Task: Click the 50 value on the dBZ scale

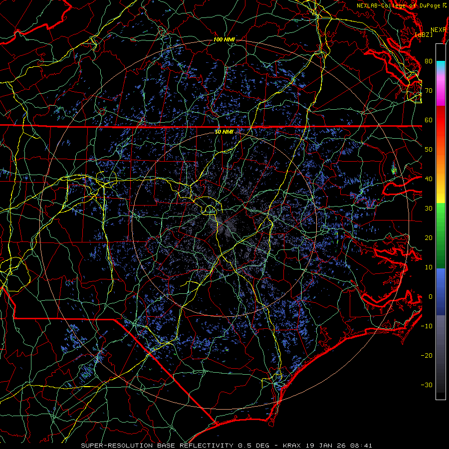Action: [429, 150]
